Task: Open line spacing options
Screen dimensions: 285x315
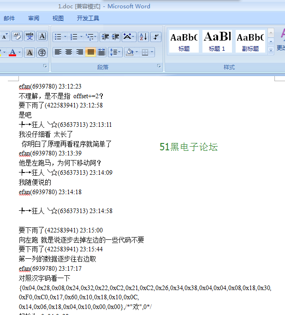Action: click(x=115, y=52)
